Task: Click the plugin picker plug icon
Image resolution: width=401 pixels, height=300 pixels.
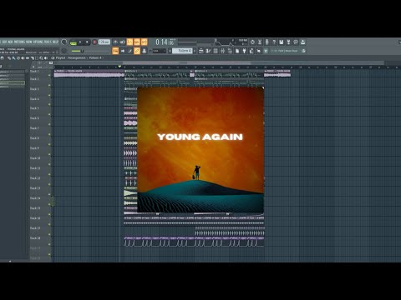Action: click(244, 51)
